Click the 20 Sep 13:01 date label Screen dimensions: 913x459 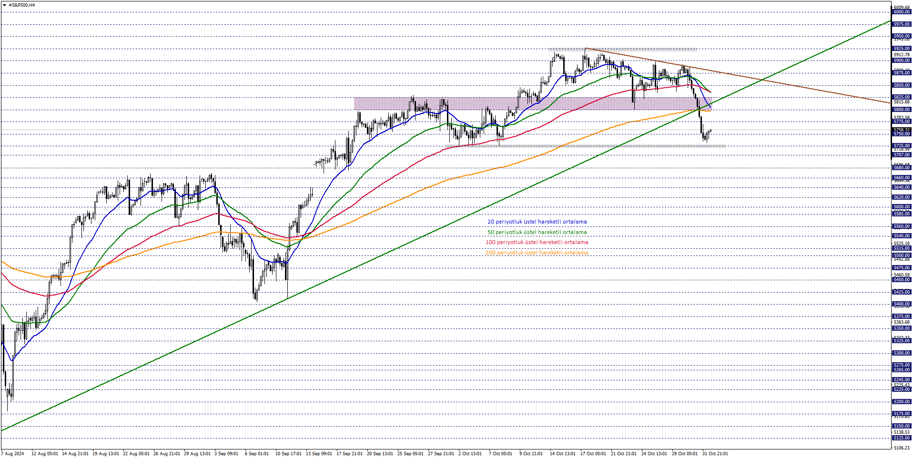click(380, 454)
